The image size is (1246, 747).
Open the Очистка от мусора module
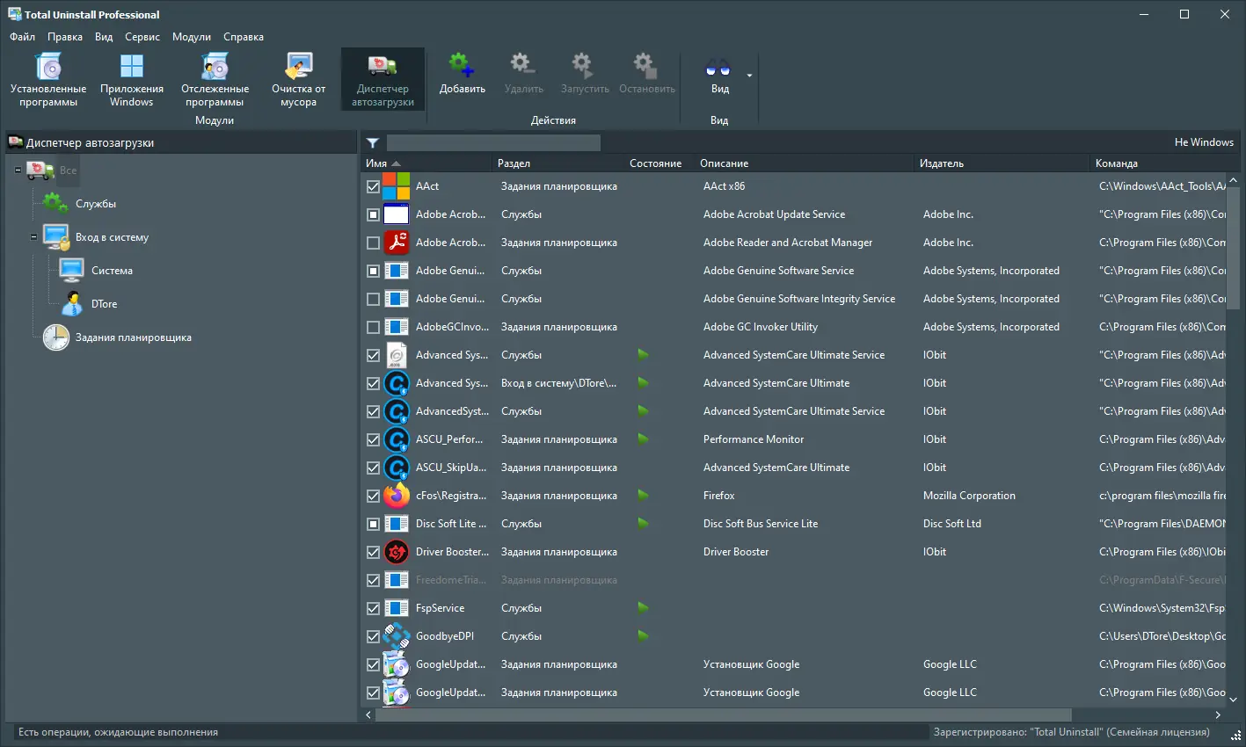click(298, 79)
